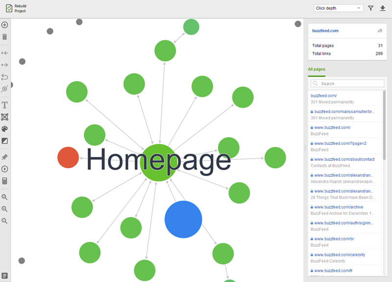Image resolution: width=392 pixels, height=282 pixels.
Task: Select www.buzzfeed.com/about/contact entry
Action: coord(345,163)
